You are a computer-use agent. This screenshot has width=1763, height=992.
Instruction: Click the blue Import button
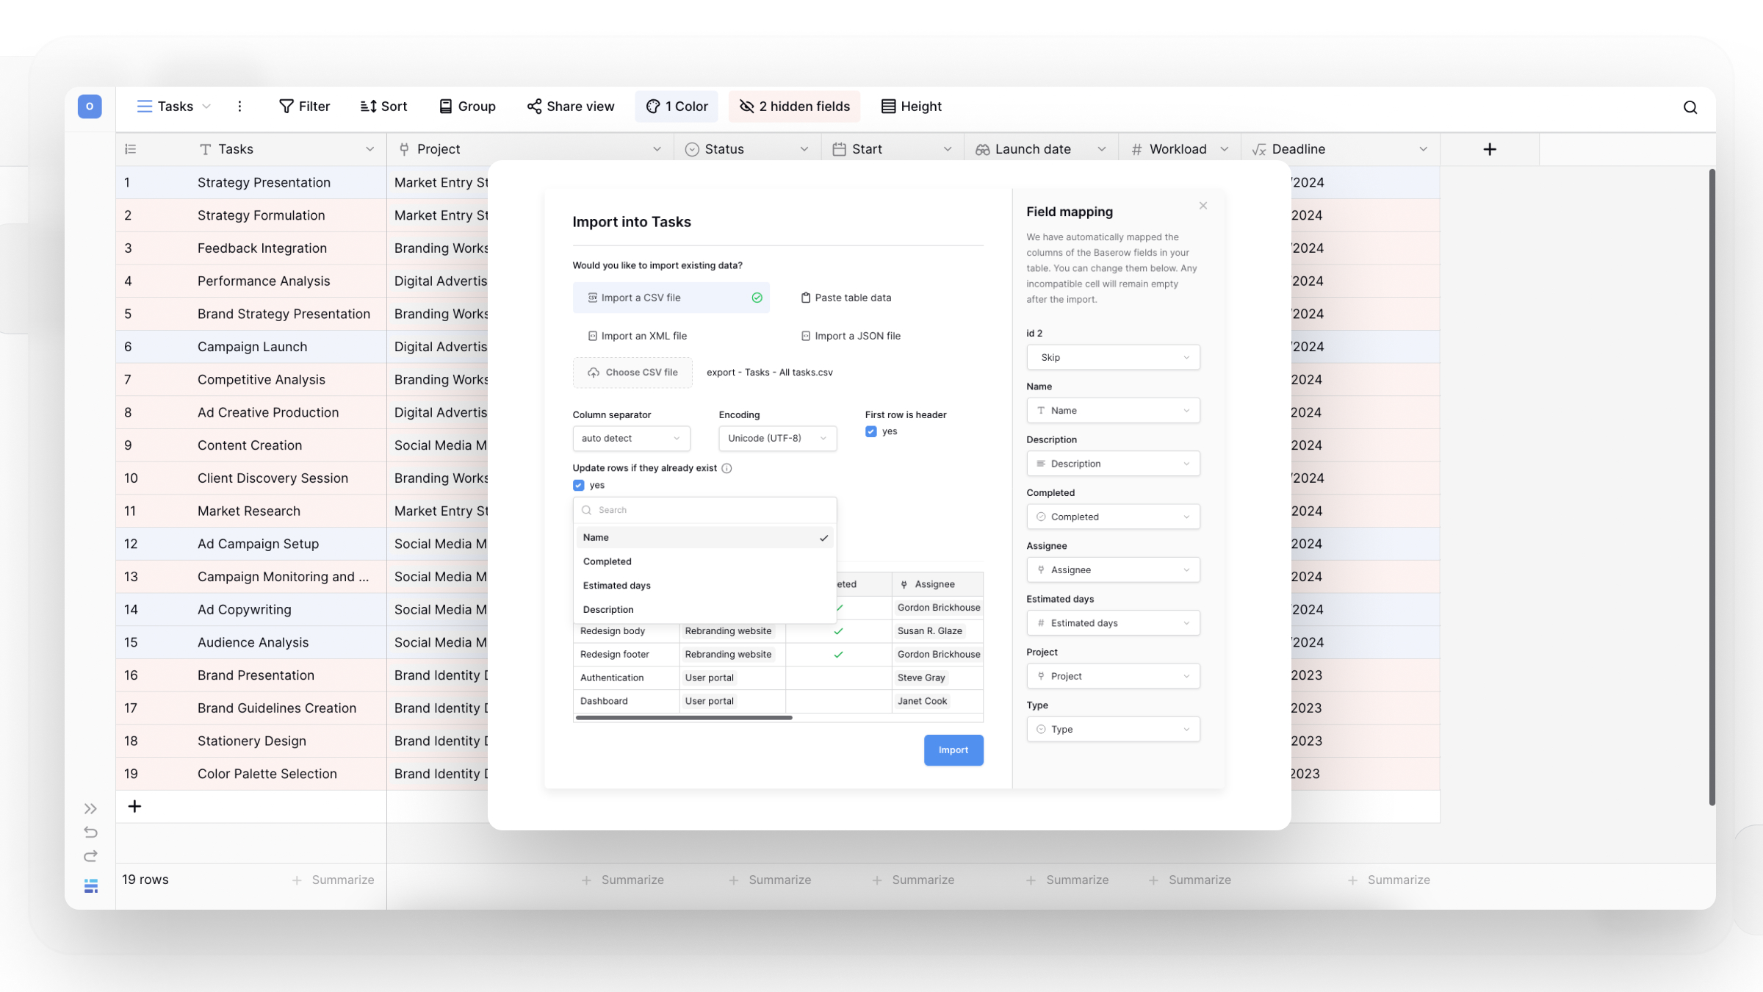pos(953,750)
